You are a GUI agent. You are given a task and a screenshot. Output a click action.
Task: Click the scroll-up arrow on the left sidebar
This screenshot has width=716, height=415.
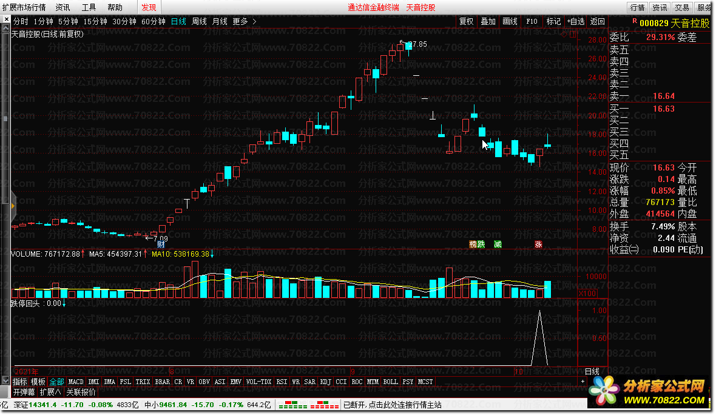5,29
